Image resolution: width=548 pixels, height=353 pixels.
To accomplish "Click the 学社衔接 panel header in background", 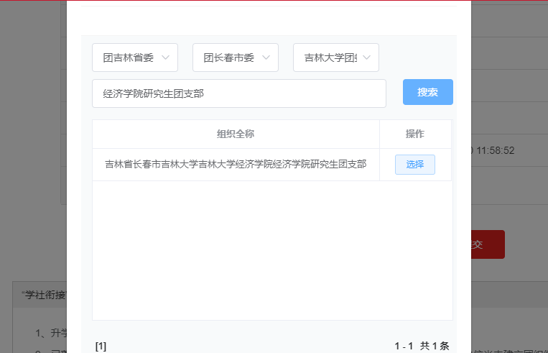I will pos(40,294).
